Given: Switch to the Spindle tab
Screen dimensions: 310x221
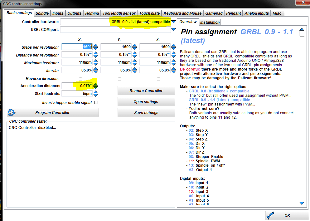Looking at the screenshot, I should (x=42, y=13).
